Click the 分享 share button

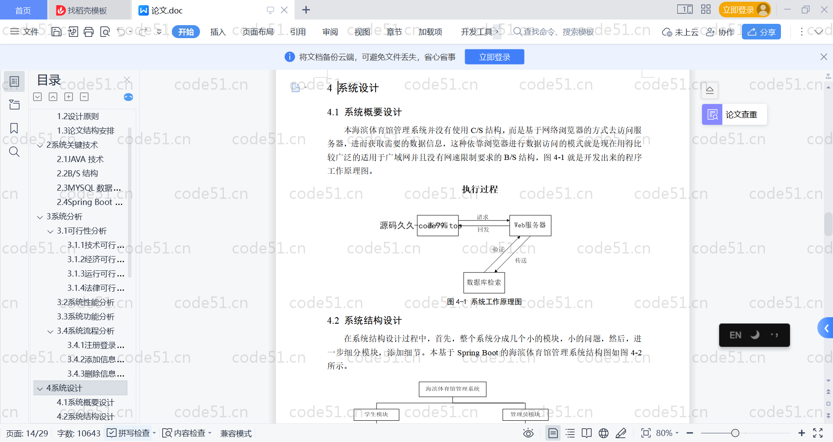pyautogui.click(x=761, y=32)
